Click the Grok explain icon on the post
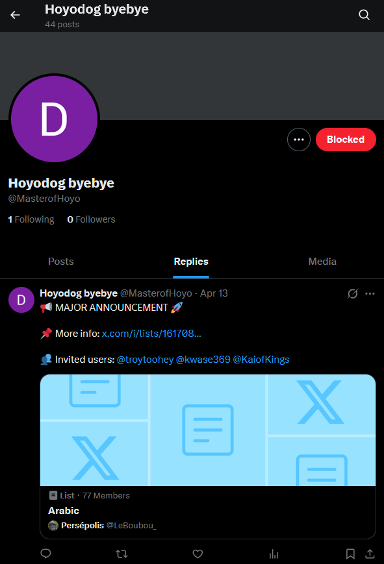Viewport: 384px width, 564px height. click(x=353, y=293)
